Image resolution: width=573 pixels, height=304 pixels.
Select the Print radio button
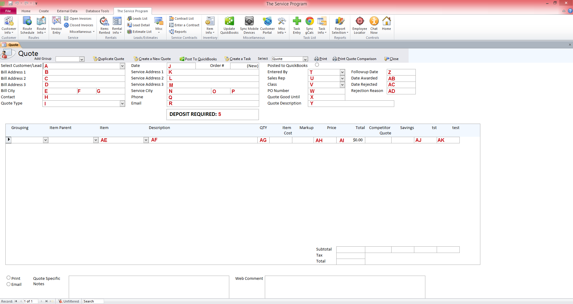[9, 278]
